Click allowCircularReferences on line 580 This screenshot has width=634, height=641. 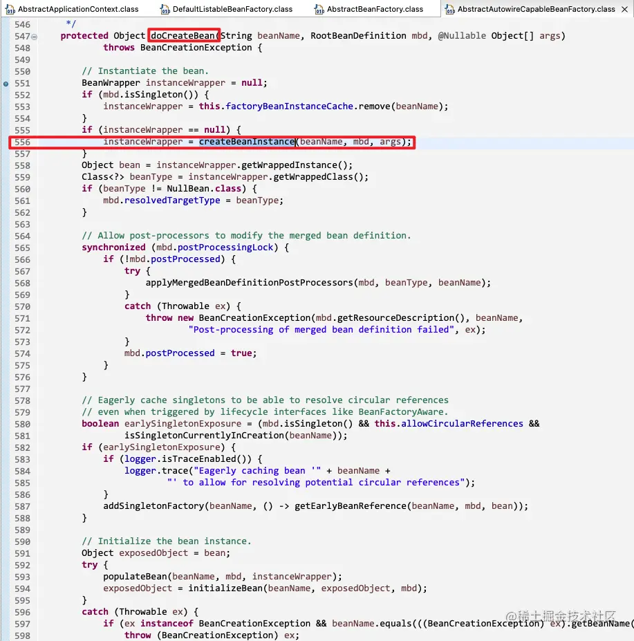coord(462,423)
